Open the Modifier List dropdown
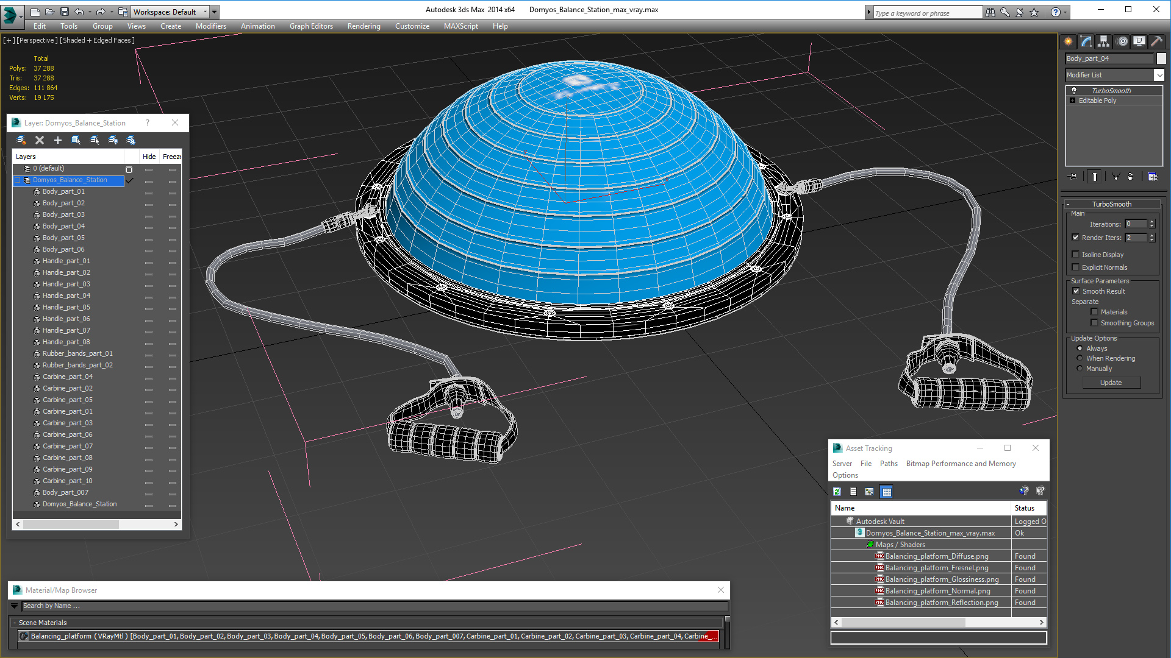Screen dimensions: 1171x658 (x=1159, y=75)
